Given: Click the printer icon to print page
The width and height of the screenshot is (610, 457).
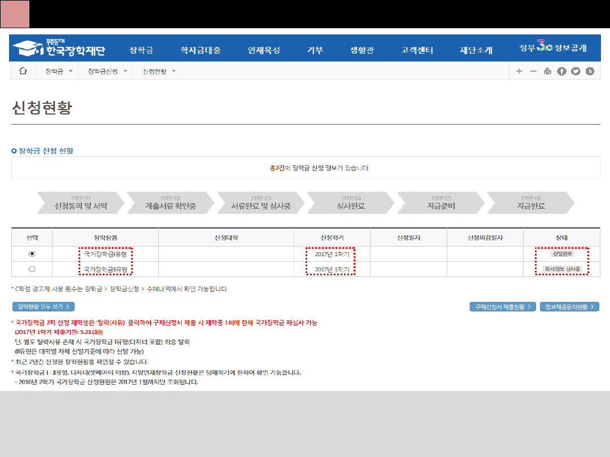Looking at the screenshot, I should pos(547,71).
